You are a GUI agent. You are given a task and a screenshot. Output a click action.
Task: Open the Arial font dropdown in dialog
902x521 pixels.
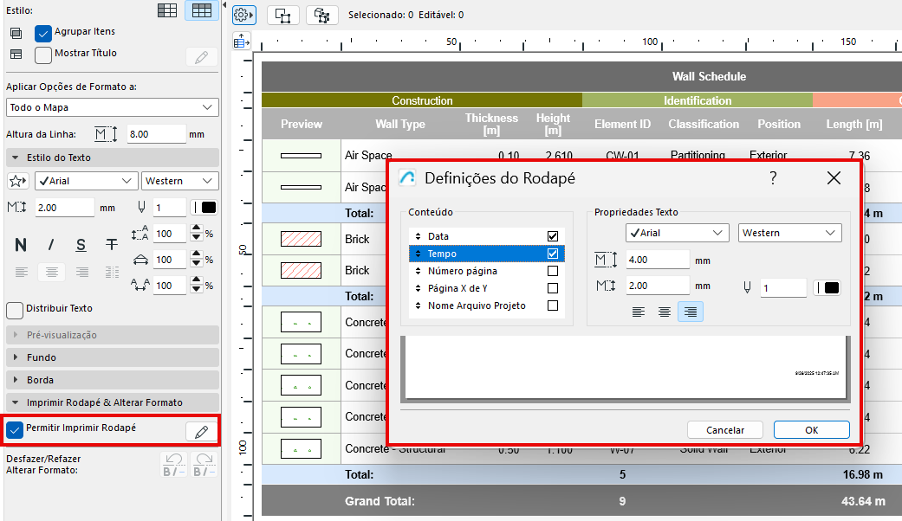[x=677, y=233]
